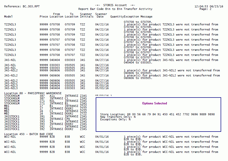Click the Report Bar Code Bin Transfer title
This screenshot has width=228, height=161.
pyautogui.click(x=115, y=9)
